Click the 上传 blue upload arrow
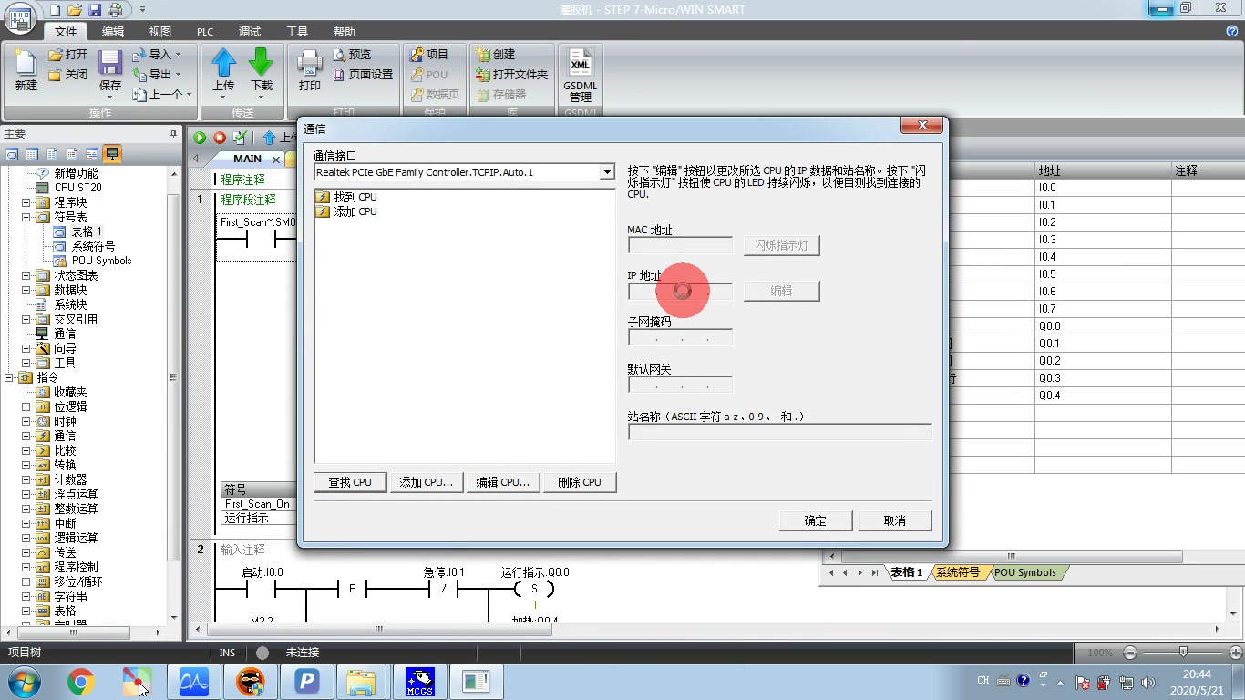This screenshot has height=700, width=1245. pyautogui.click(x=223, y=63)
